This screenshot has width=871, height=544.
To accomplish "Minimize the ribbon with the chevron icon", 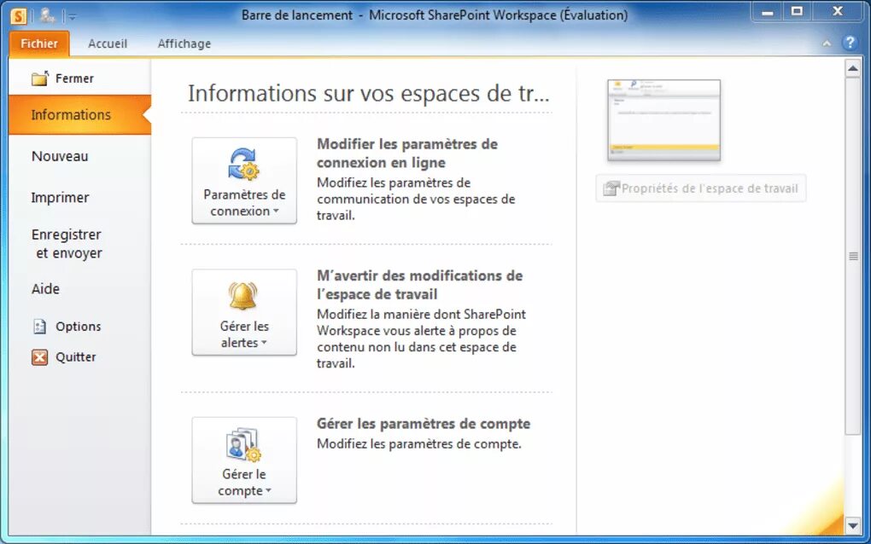I will (x=827, y=43).
